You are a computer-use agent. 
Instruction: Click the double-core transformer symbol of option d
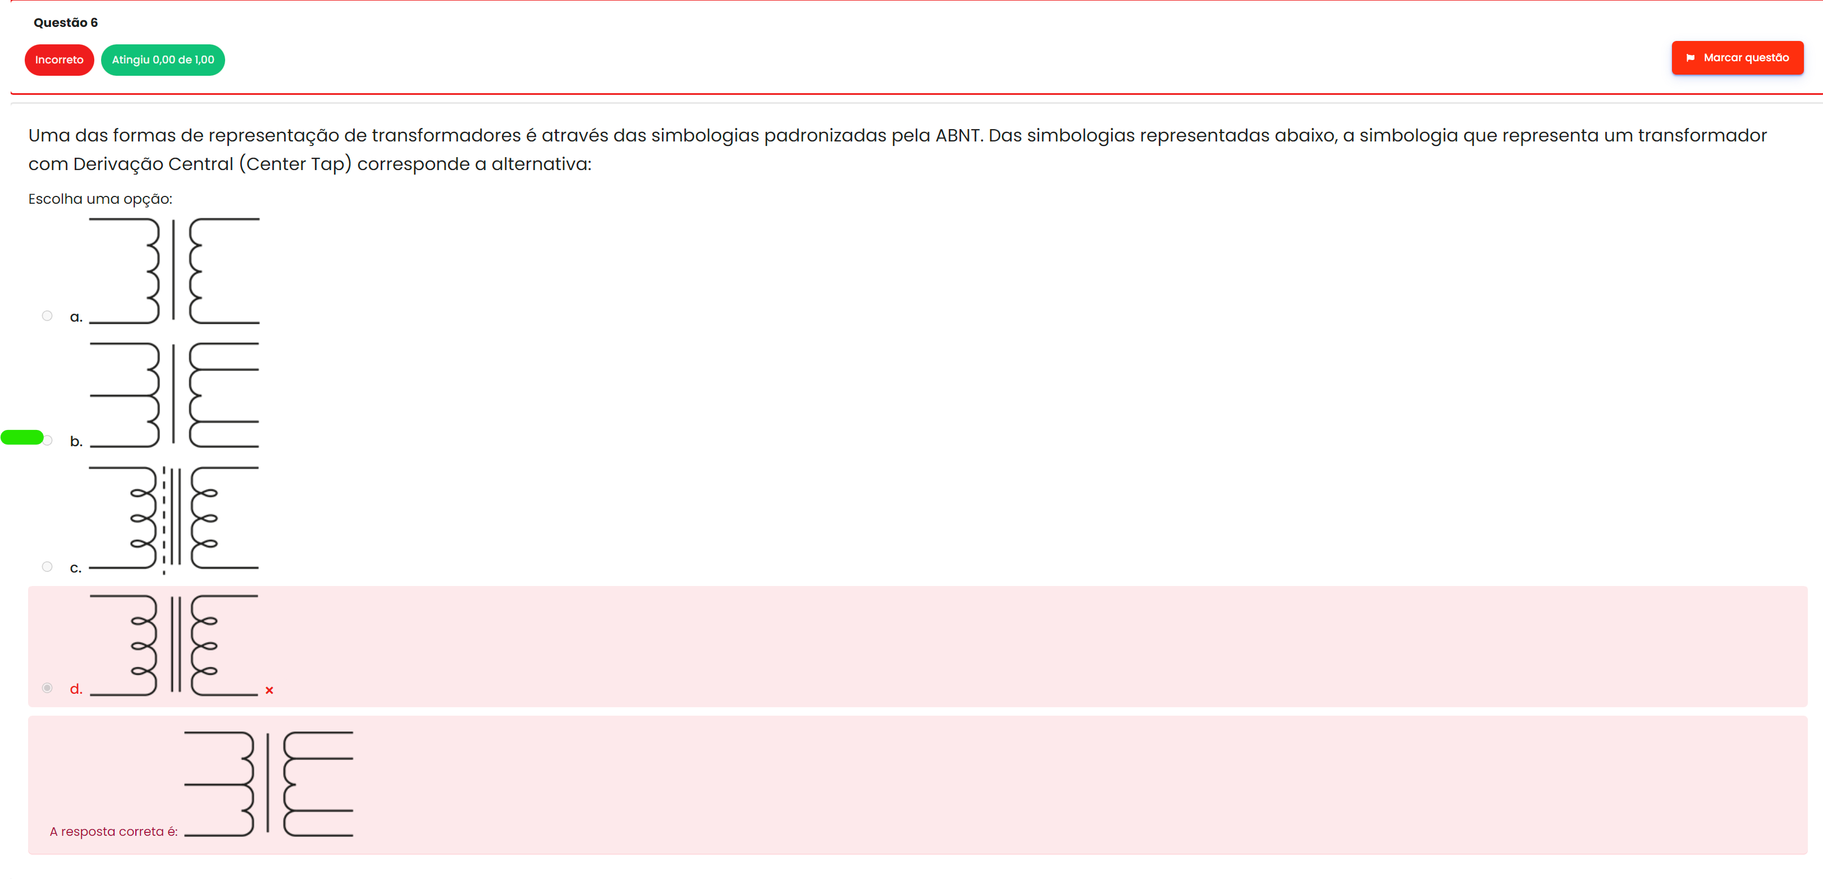(x=174, y=645)
